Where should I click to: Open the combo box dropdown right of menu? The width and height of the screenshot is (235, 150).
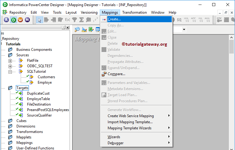[x=184, y=30]
